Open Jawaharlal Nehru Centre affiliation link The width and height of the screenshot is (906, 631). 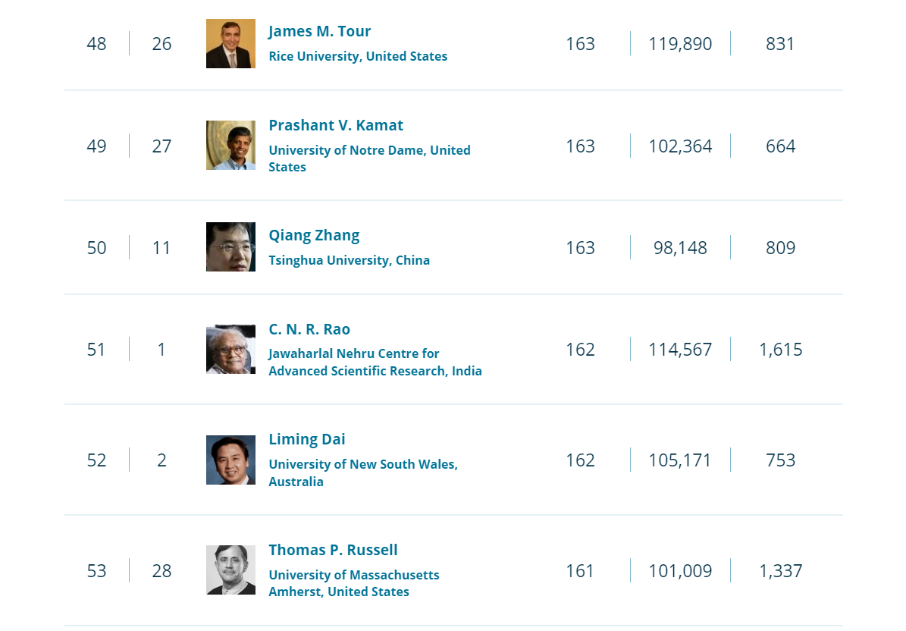coord(375,363)
